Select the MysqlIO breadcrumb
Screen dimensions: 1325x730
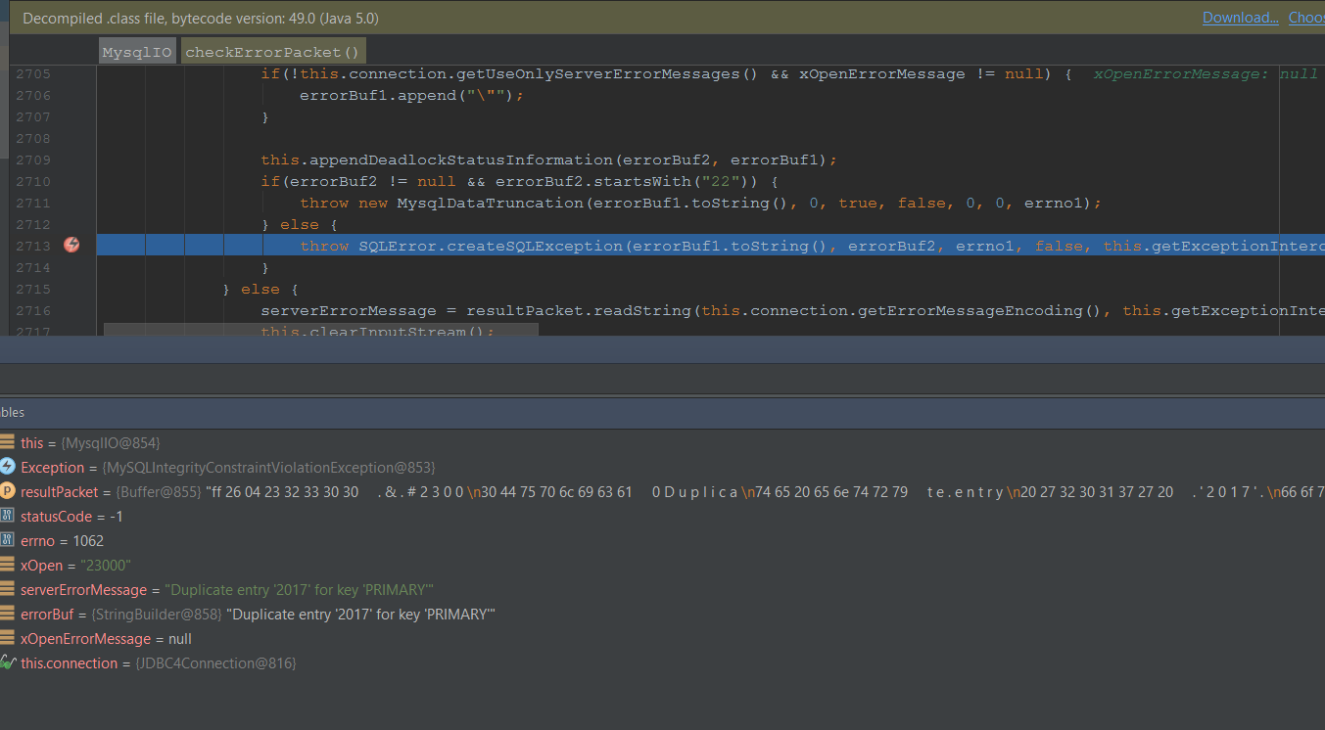coord(138,52)
